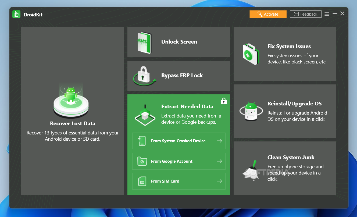
Task: Select the Recover Lost Data title
Action: pyautogui.click(x=73, y=124)
